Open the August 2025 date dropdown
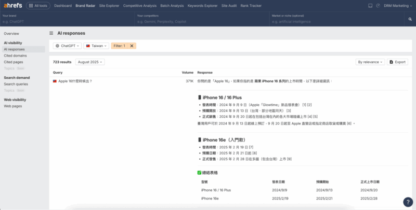The image size is (416, 210). 90,62
